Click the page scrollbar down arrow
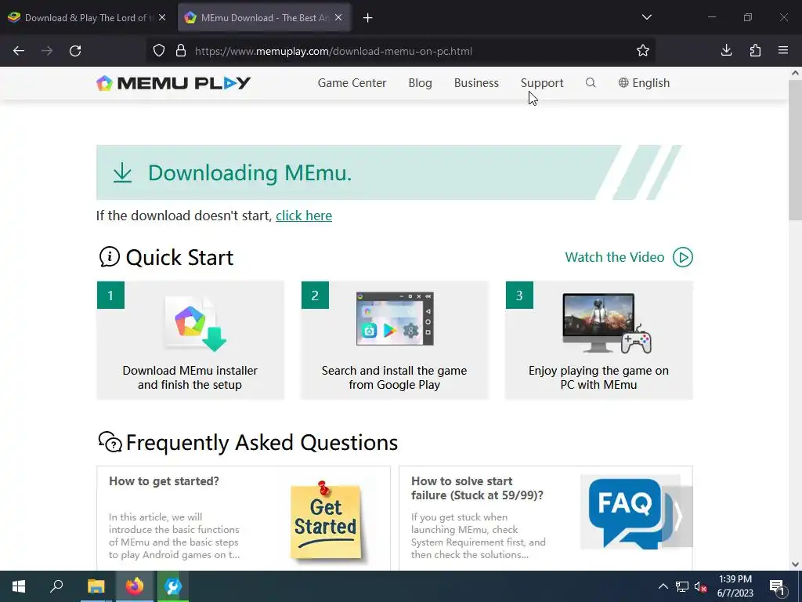The height and width of the screenshot is (602, 802). point(796,564)
